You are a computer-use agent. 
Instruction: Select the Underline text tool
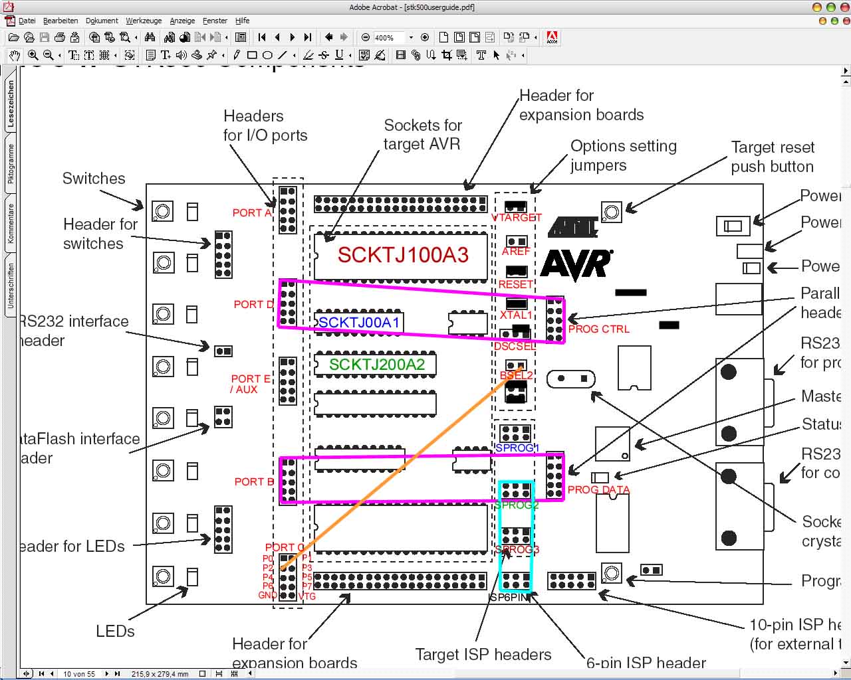tap(339, 55)
